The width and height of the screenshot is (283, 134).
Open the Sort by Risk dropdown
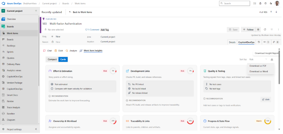(x=258, y=59)
